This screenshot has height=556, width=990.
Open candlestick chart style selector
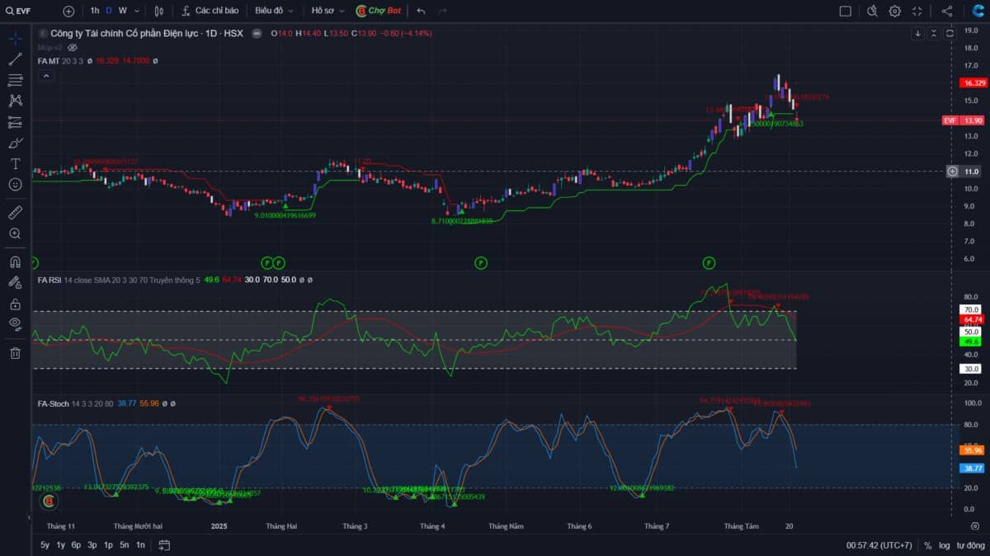[158, 11]
